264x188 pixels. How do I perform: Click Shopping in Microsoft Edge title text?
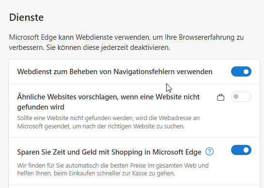pyautogui.click(x=156, y=152)
